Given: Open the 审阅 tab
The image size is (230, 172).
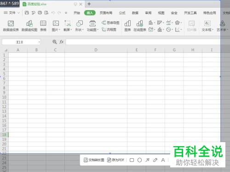Looking at the screenshot, I should click(148, 13).
